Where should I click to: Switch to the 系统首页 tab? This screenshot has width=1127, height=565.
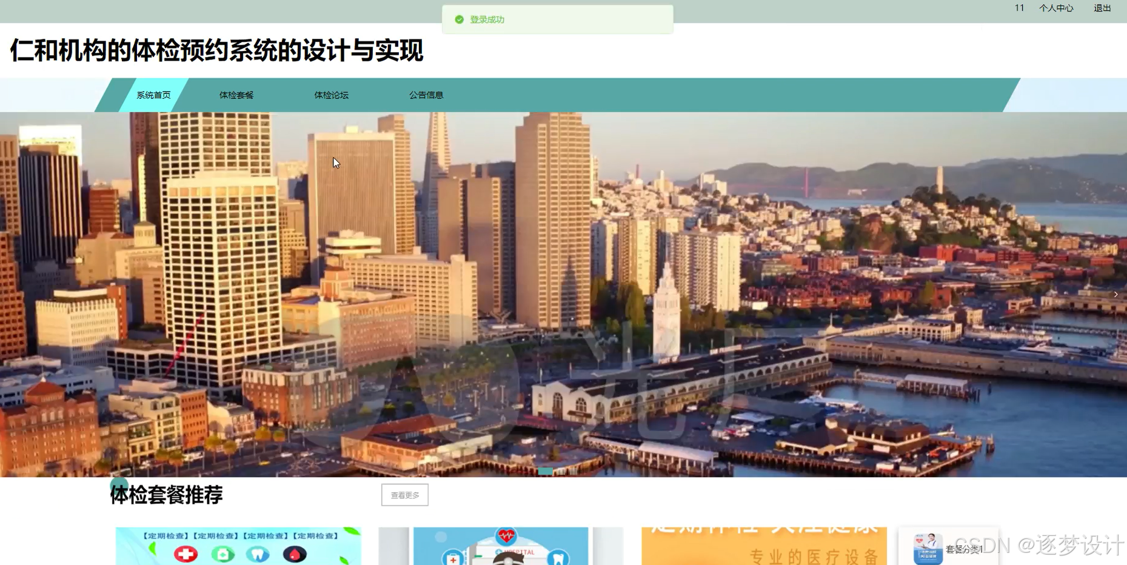[x=153, y=95]
